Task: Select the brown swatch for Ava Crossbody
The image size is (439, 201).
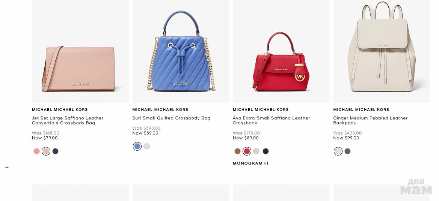Action: point(237,151)
